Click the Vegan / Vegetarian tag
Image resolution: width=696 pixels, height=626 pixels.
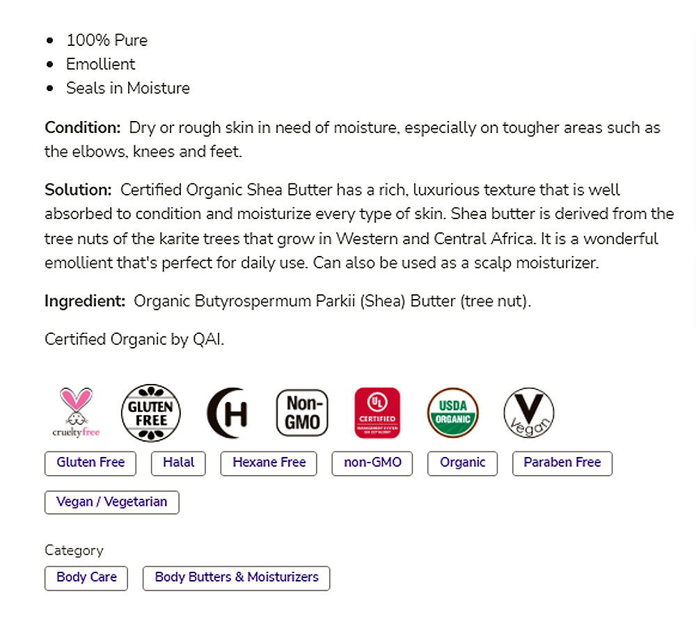point(111,502)
